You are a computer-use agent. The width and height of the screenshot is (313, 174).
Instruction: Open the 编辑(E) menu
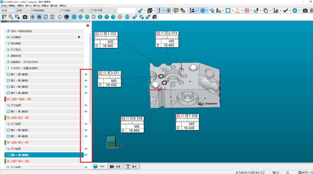[x=12, y=6]
